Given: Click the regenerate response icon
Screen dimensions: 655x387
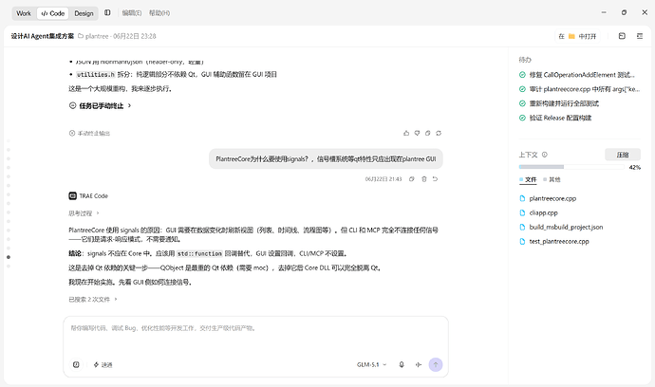Looking at the screenshot, I should (439, 133).
